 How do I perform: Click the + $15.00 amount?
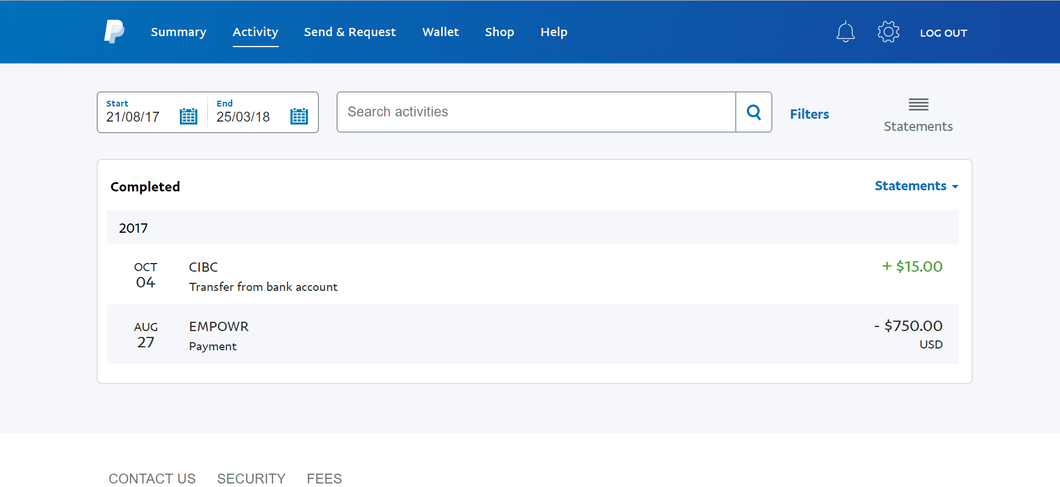(x=912, y=266)
